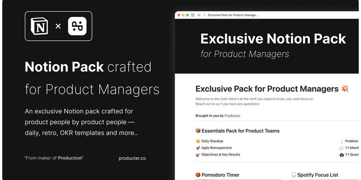Click the tomato icon beside Pomodoro Timer
This screenshot has height=180, width=361.
tap(198, 175)
